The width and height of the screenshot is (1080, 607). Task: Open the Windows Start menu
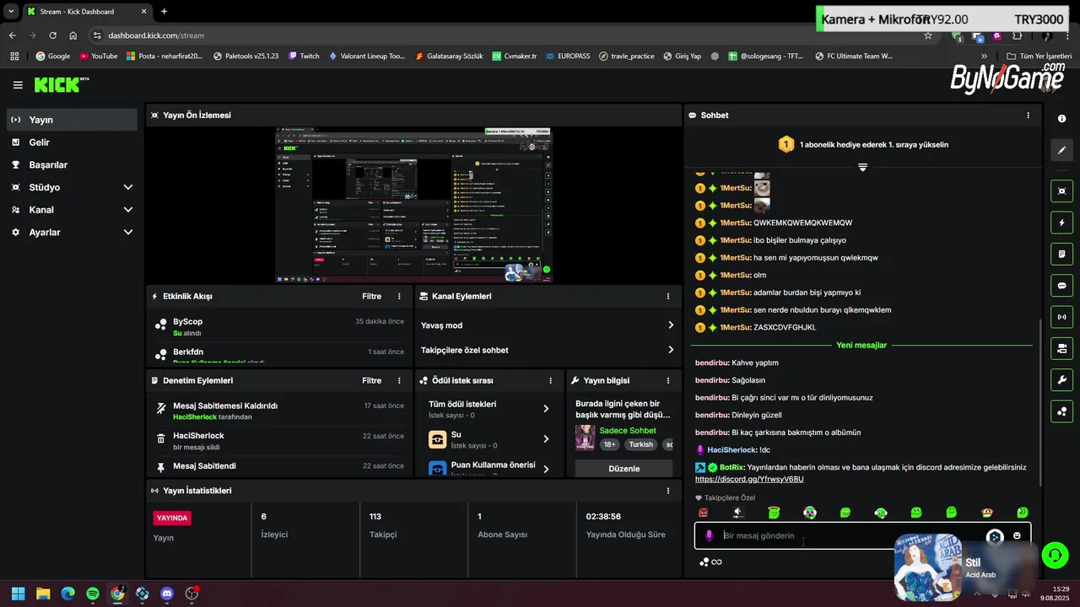18,594
